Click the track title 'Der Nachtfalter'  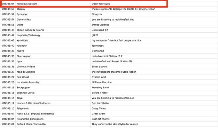click(100, 103)
